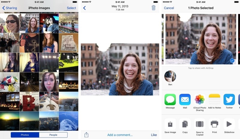Image resolution: width=240 pixels, height=139 pixels.
Task: Open two people selfie thumbnail
Action: 49,23
